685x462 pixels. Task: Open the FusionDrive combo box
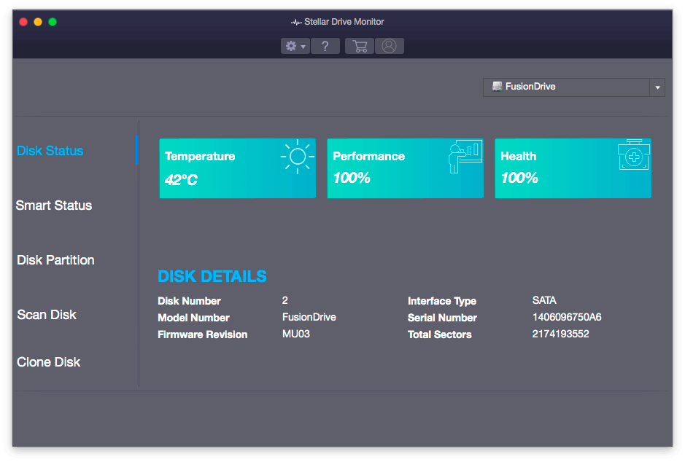pyautogui.click(x=566, y=87)
